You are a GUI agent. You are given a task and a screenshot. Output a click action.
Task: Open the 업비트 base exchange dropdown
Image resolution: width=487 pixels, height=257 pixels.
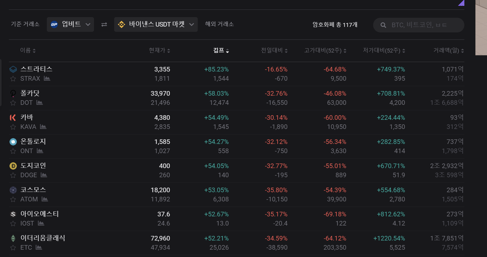click(x=70, y=24)
